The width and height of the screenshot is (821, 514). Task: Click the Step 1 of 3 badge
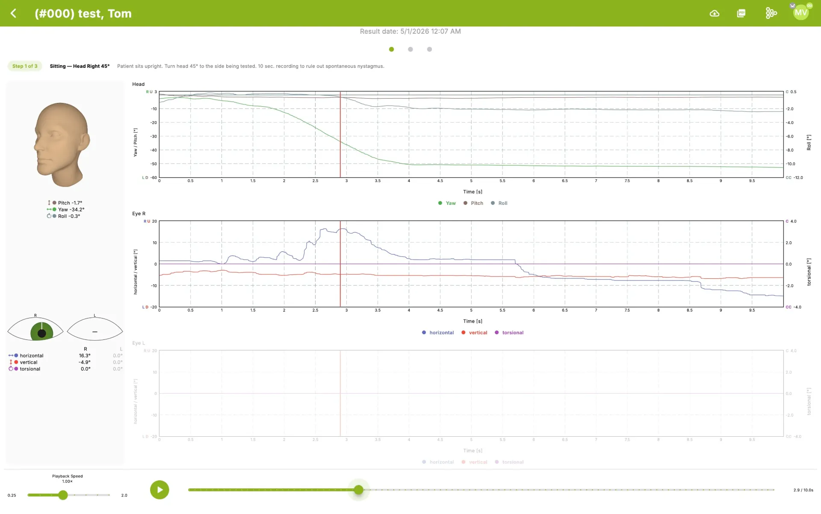[25, 66]
